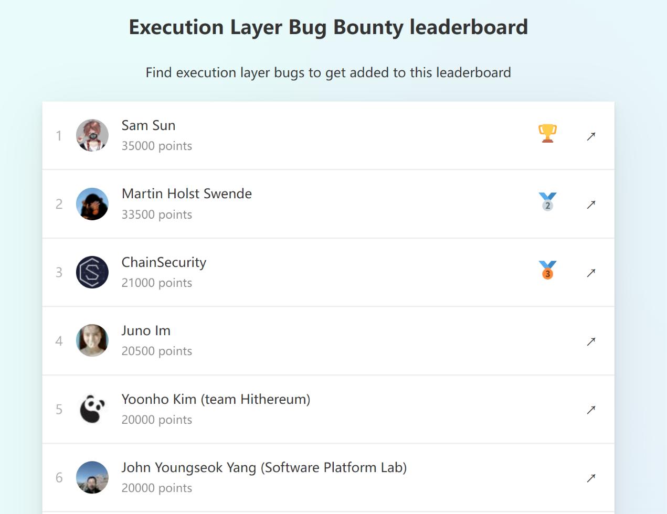The height and width of the screenshot is (514, 667).
Task: Click the ChainSecurity logo avatar
Action: [x=92, y=272]
